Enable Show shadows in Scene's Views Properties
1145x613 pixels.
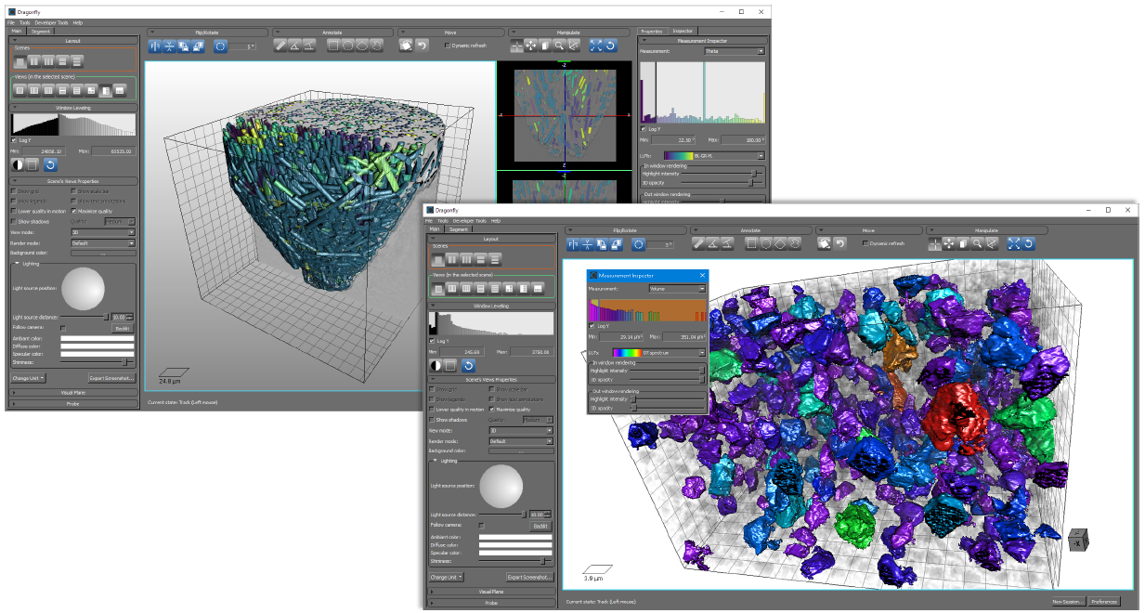(x=432, y=421)
